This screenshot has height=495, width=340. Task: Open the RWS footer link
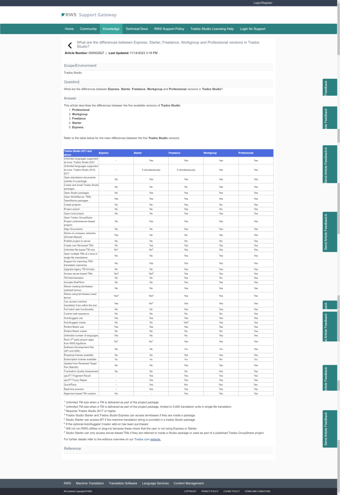click(x=68, y=484)
